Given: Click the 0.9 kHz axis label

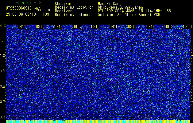Looking at the screenshot, I should 3,71.
